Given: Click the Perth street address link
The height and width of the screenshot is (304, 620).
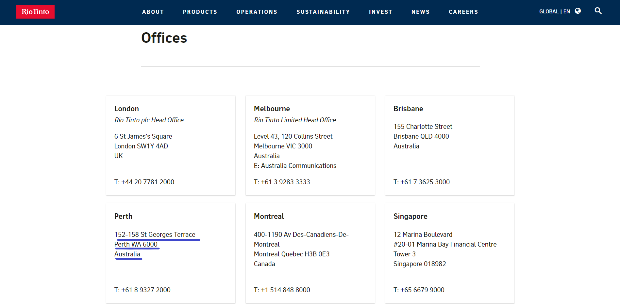Looking at the screenshot, I should [x=155, y=235].
